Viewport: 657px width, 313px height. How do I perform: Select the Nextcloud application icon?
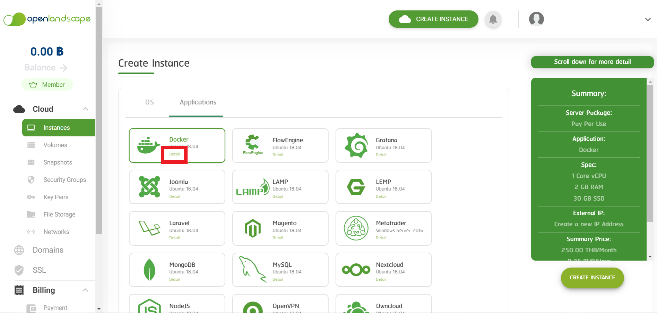[356, 270]
